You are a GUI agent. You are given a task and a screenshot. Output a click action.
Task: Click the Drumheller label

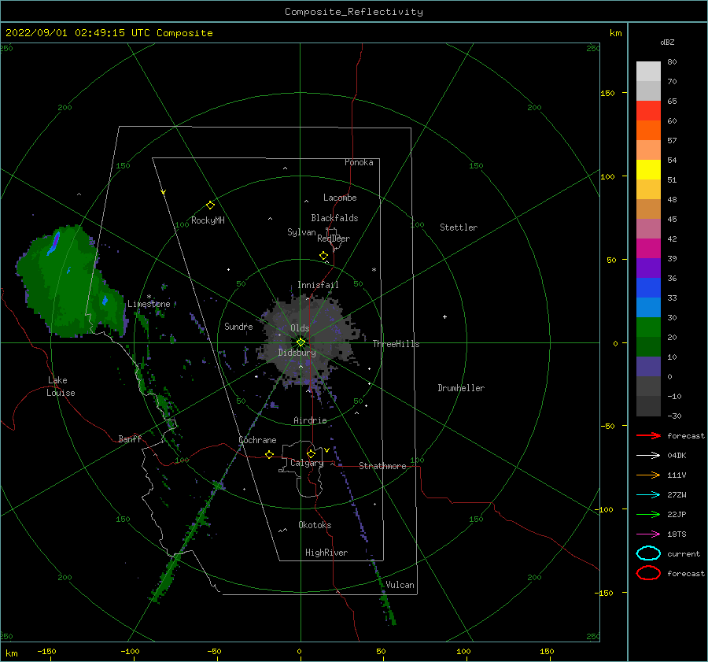460,388
